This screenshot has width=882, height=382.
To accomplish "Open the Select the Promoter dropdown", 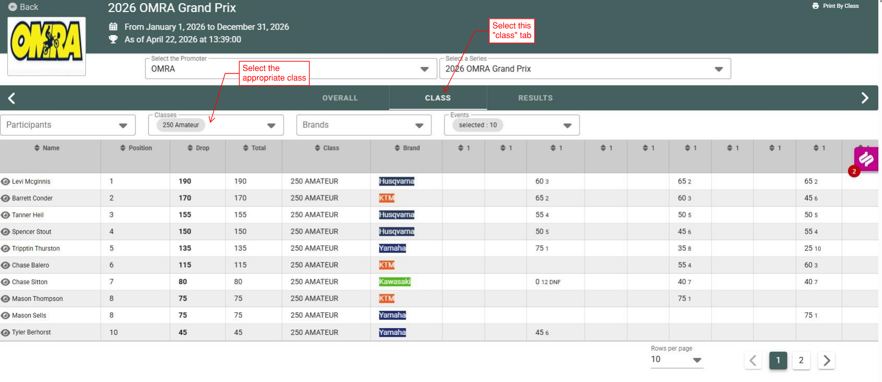I will click(291, 68).
